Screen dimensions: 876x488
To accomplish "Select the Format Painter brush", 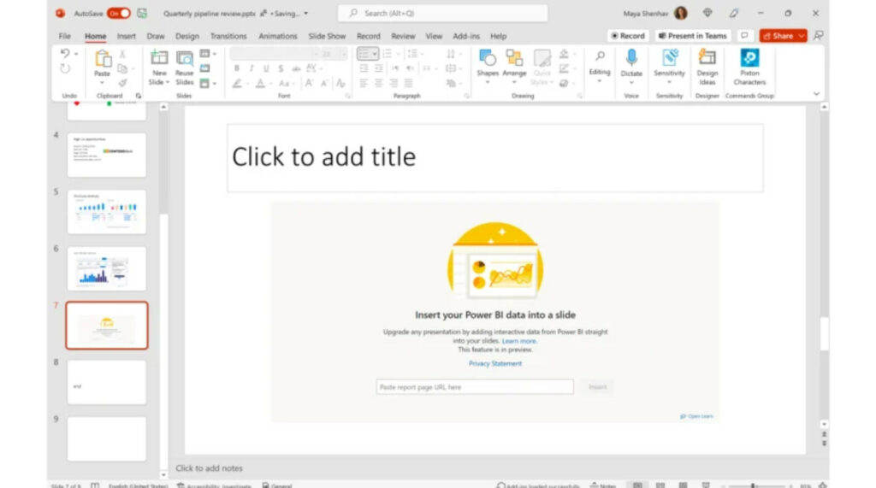I will pyautogui.click(x=122, y=83).
